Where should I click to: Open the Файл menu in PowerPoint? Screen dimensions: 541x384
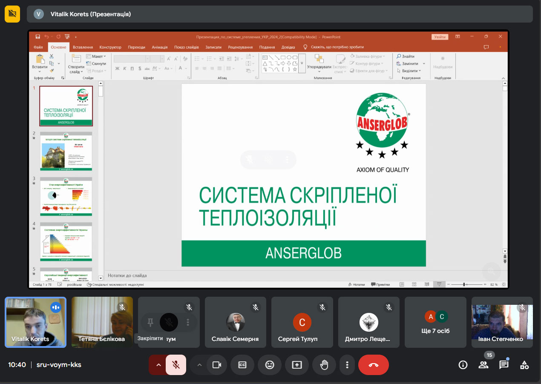(38, 47)
